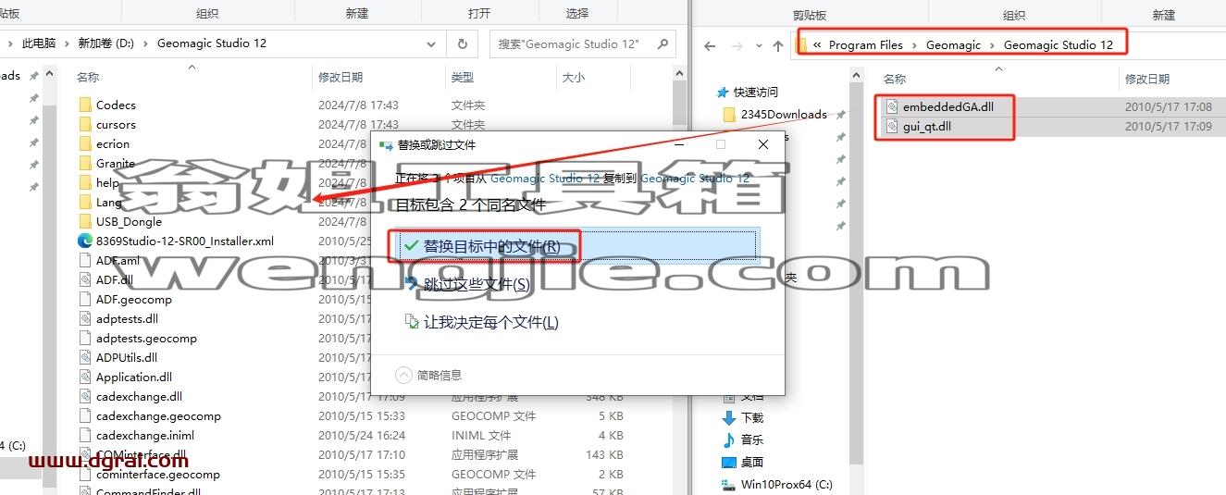Select the adptests.dll file icon

[85, 318]
